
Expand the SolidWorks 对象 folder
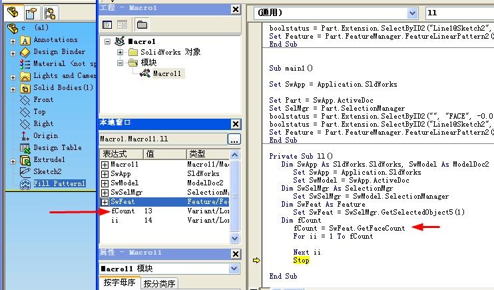pyautogui.click(x=120, y=52)
